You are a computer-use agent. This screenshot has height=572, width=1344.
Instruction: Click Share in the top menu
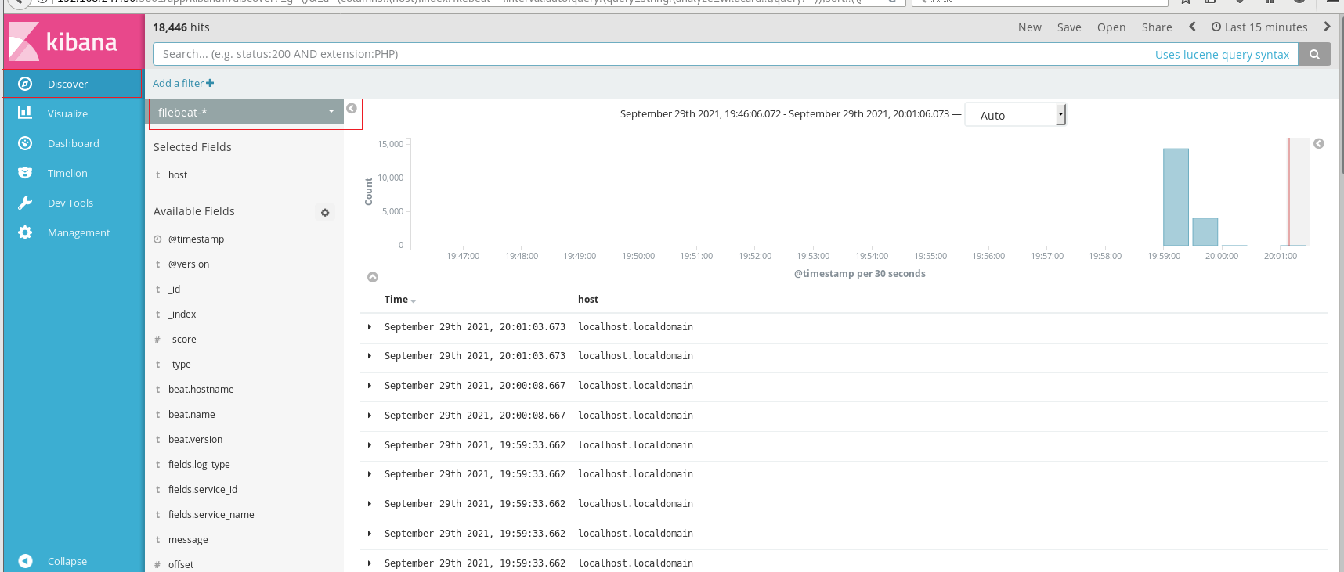click(x=1157, y=27)
